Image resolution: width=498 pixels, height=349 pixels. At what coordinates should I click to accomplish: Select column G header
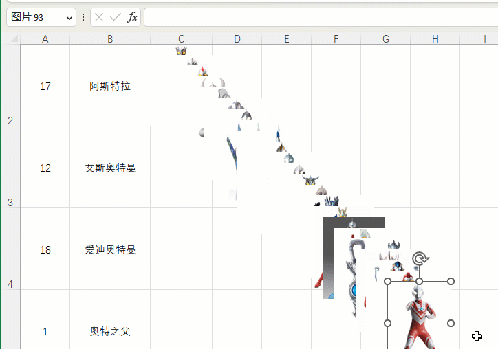386,39
